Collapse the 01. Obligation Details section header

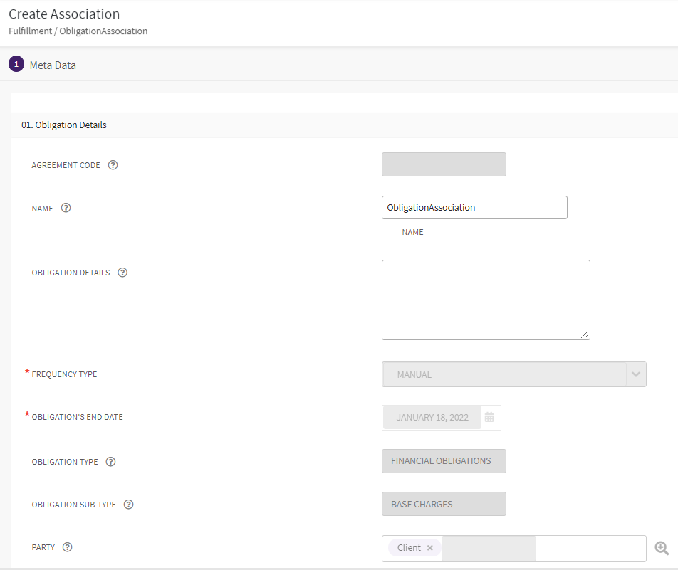64,125
